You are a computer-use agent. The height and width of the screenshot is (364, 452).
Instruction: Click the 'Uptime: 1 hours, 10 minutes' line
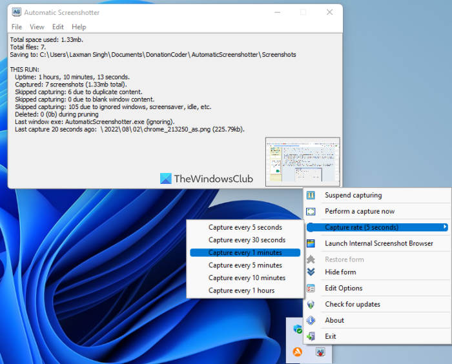(72, 77)
